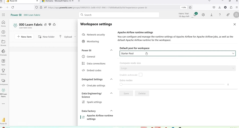Click the workspace team icon beside 000 Learn Fabric

[x=15, y=25]
